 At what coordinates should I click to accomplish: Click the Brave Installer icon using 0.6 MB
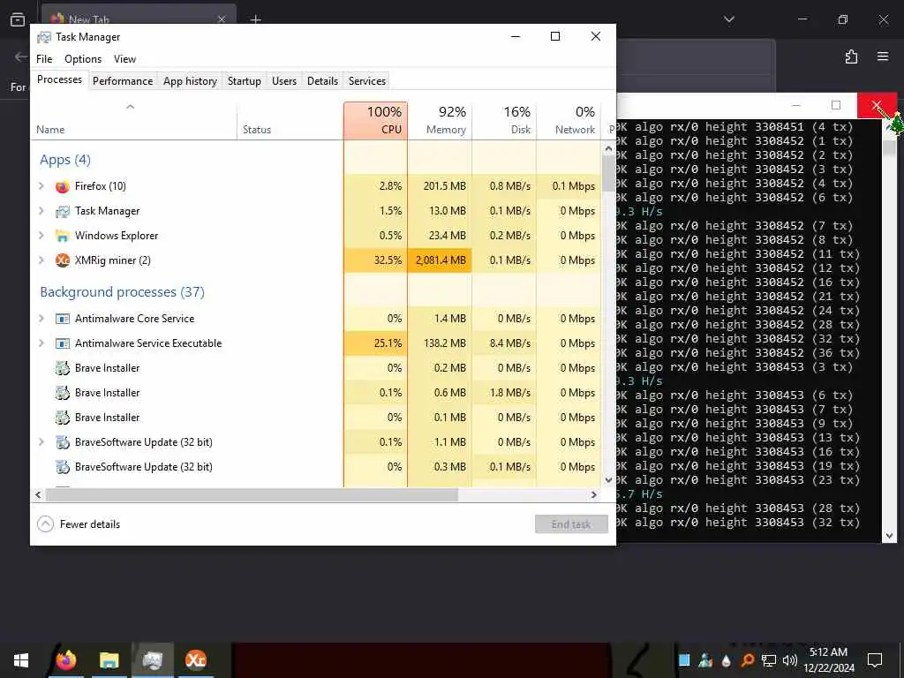click(x=63, y=393)
